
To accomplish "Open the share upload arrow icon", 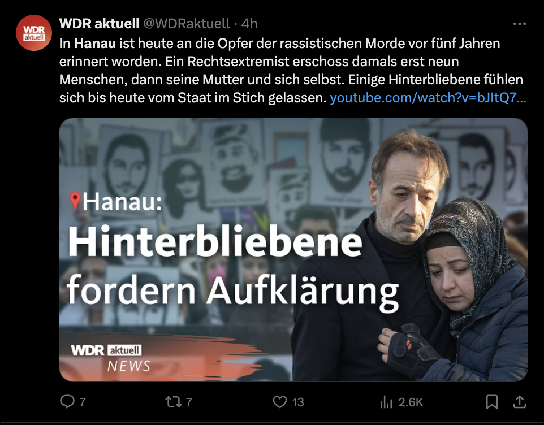I will 519,402.
